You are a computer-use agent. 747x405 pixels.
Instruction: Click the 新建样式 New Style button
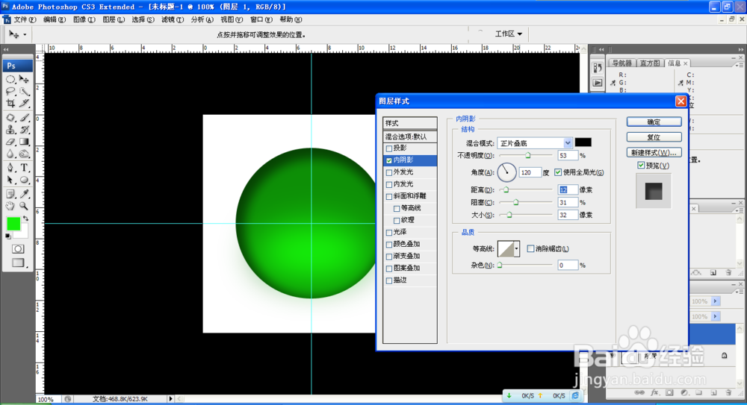pos(654,152)
